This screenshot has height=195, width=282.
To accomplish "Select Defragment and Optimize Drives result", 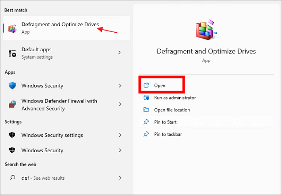I will click(x=60, y=25).
